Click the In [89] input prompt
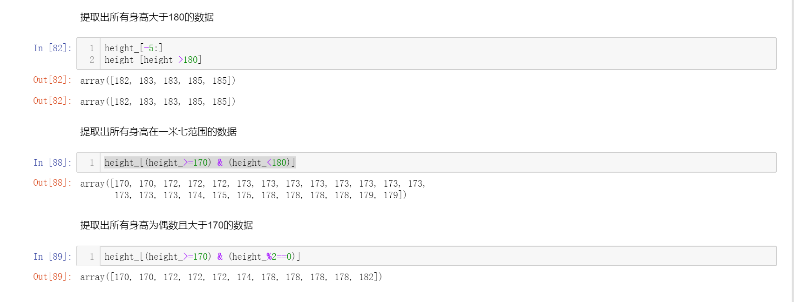 (52, 256)
